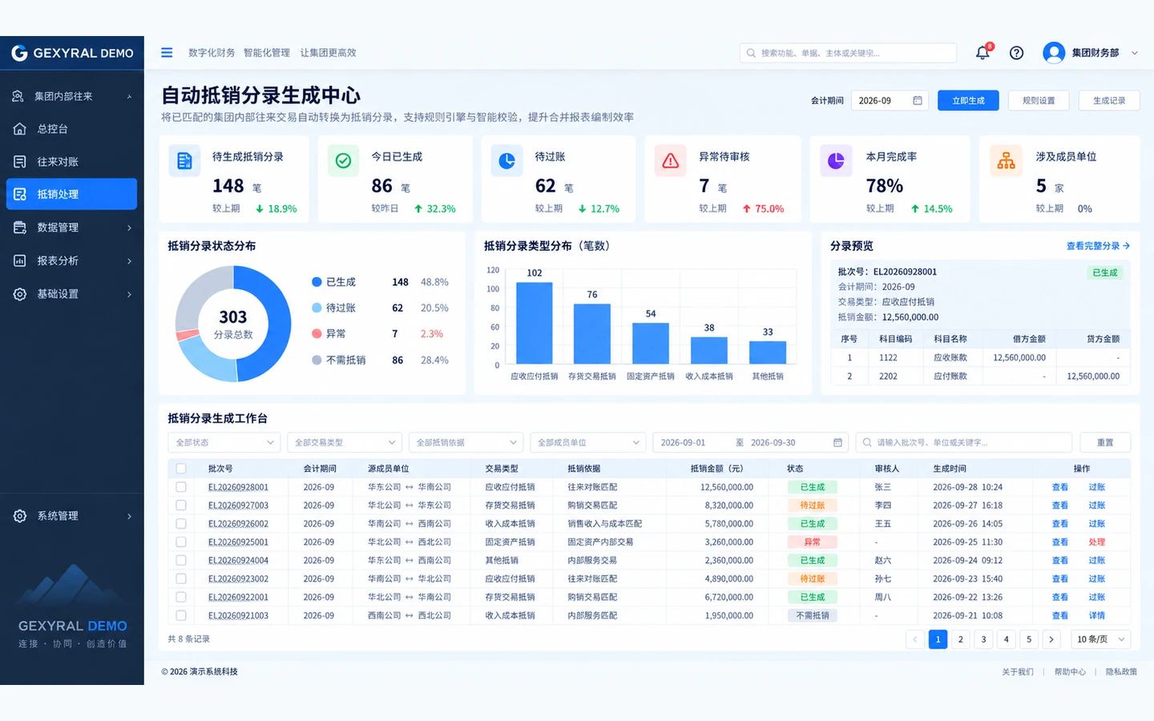The height and width of the screenshot is (721, 1154).
Task: Click the 规则设置 button
Action: [1039, 101]
